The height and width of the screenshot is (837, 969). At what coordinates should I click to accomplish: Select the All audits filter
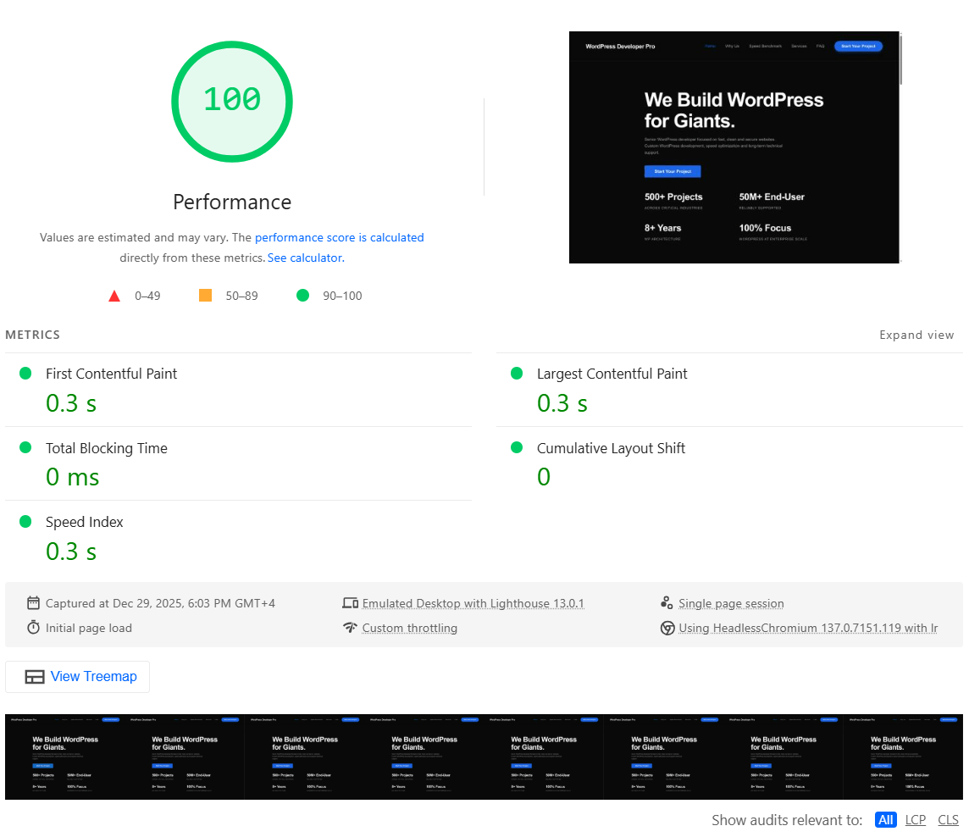pyautogui.click(x=886, y=820)
